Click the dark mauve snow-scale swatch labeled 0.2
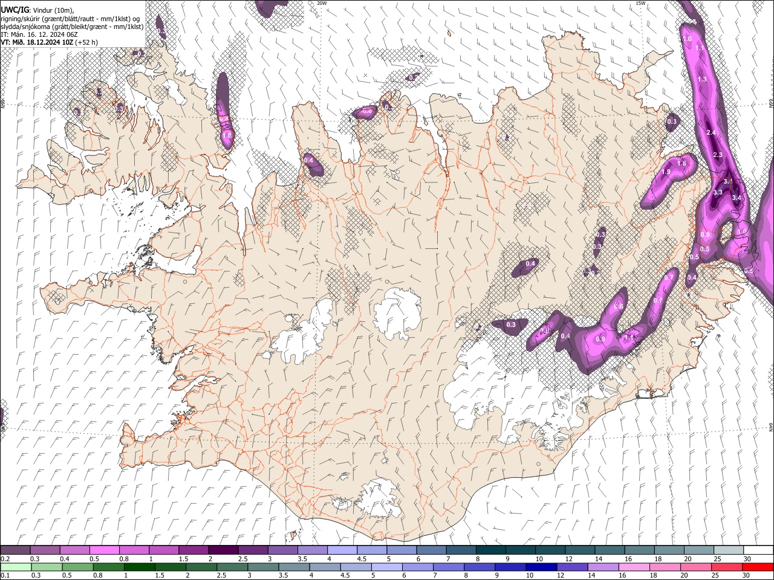Screen dimensions: 774x580 point(16,550)
